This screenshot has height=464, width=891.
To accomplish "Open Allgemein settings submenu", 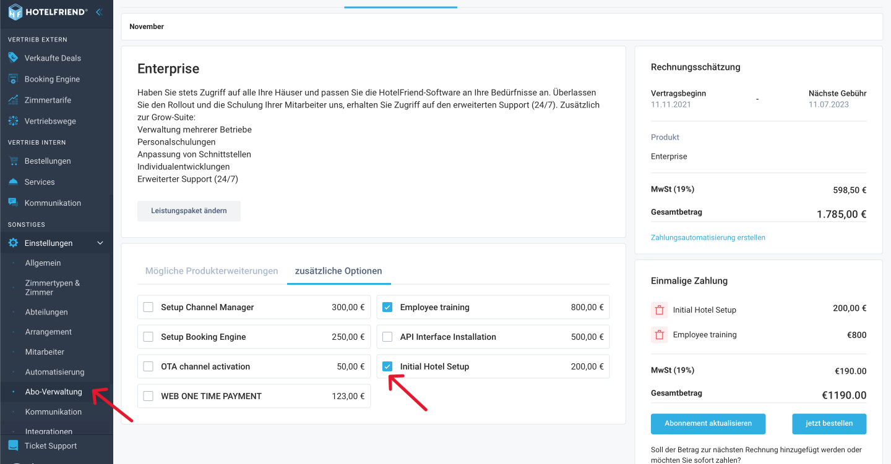I will (x=43, y=263).
